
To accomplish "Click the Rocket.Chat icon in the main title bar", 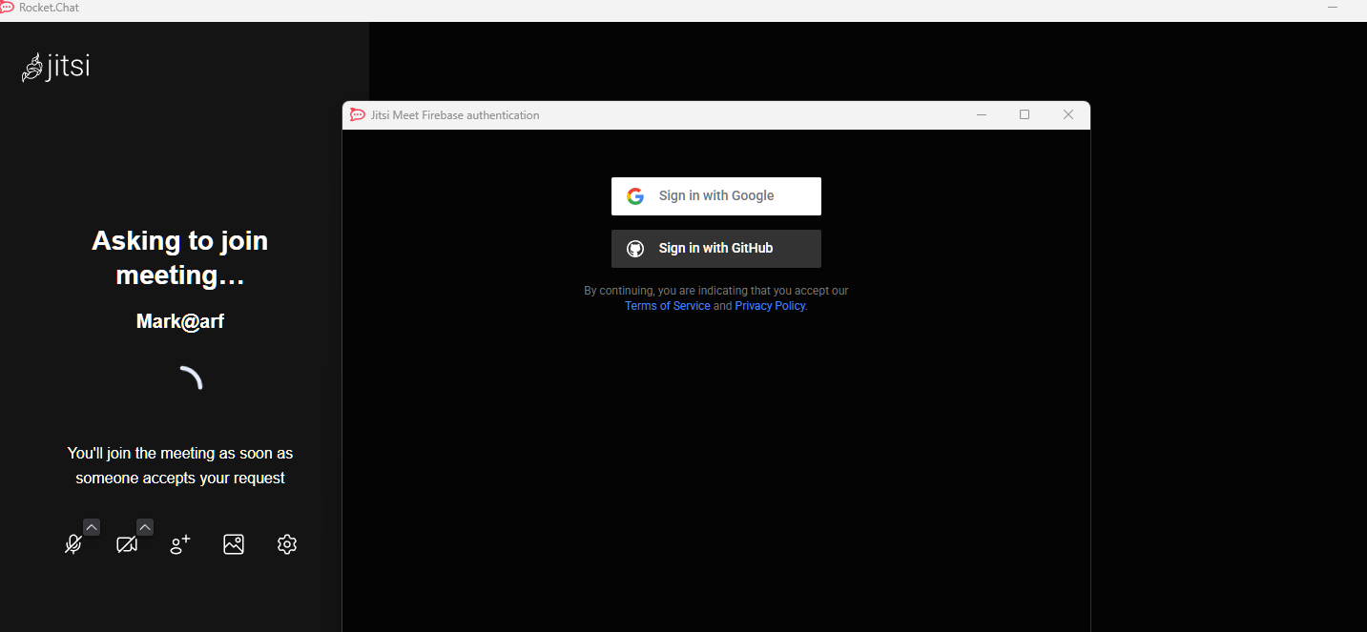I will (8, 7).
